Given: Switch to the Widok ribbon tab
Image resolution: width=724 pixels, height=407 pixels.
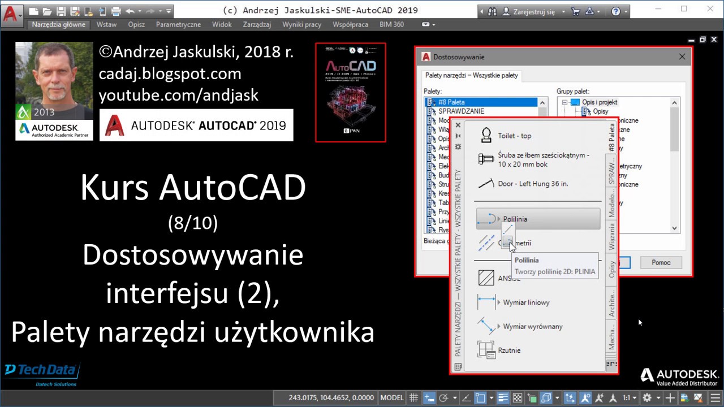Looking at the screenshot, I should coord(222,24).
